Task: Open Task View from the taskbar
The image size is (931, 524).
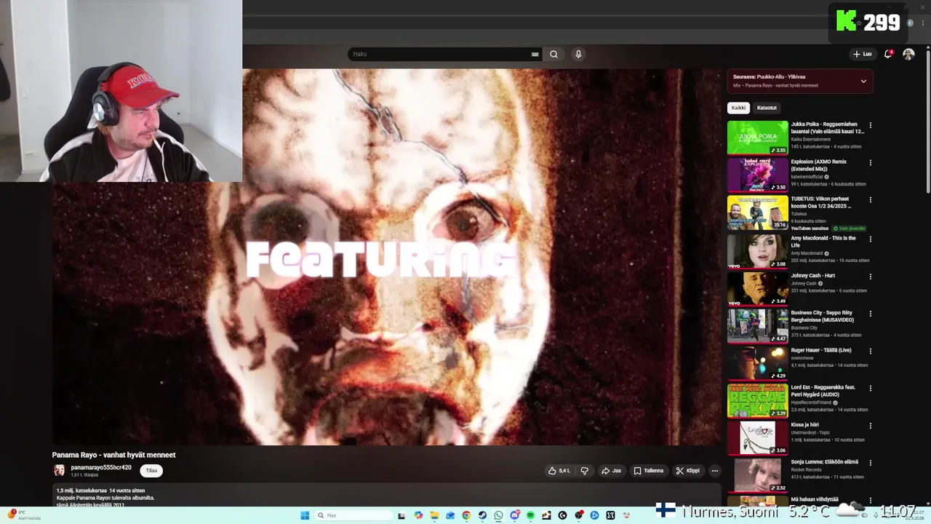Action: [401, 515]
